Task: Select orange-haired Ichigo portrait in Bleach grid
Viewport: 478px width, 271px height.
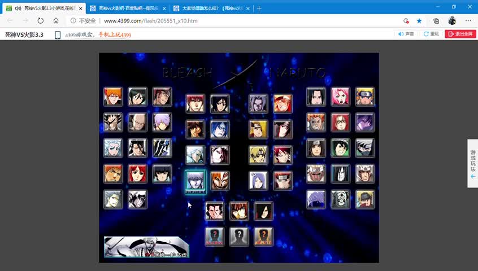Action: (x=113, y=97)
